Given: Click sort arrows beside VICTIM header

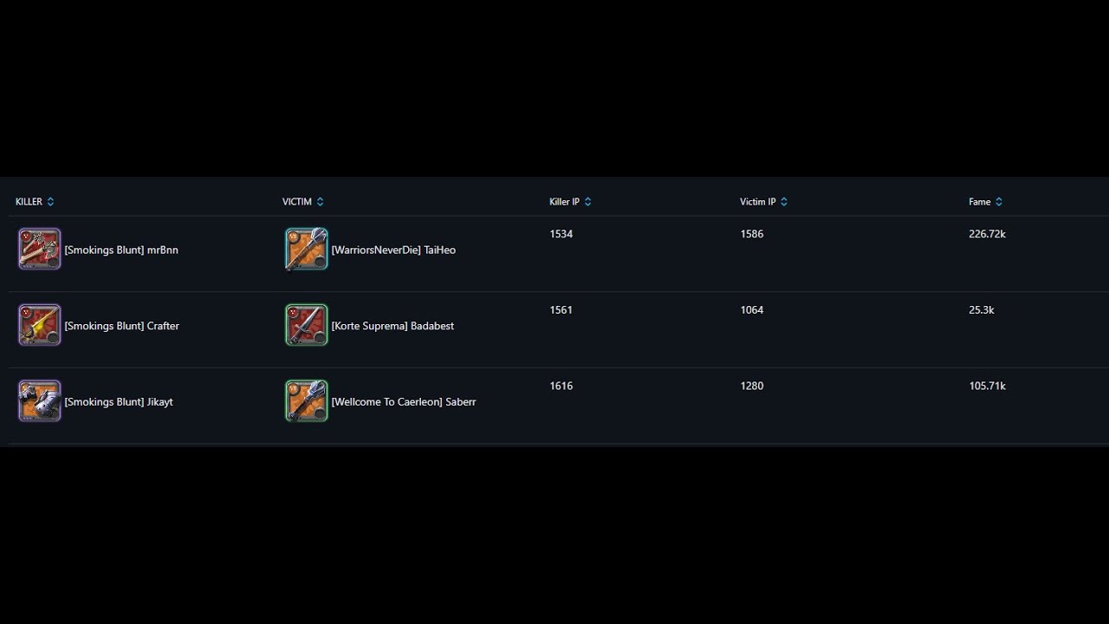Looking at the screenshot, I should tap(320, 202).
